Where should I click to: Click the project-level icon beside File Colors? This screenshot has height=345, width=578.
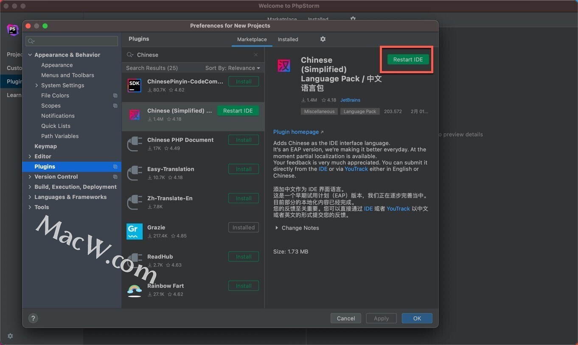[115, 96]
